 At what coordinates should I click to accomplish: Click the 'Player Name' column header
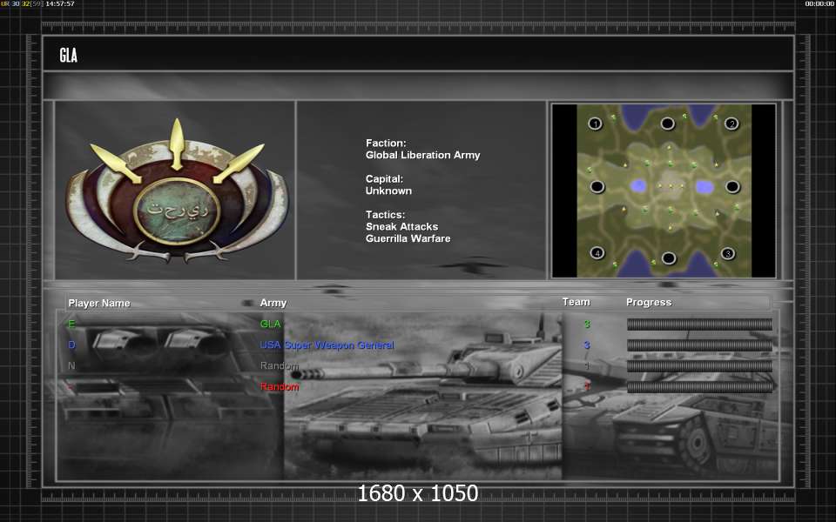[99, 303]
